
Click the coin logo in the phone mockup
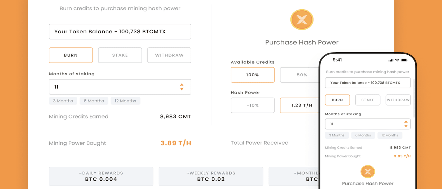coord(368,171)
